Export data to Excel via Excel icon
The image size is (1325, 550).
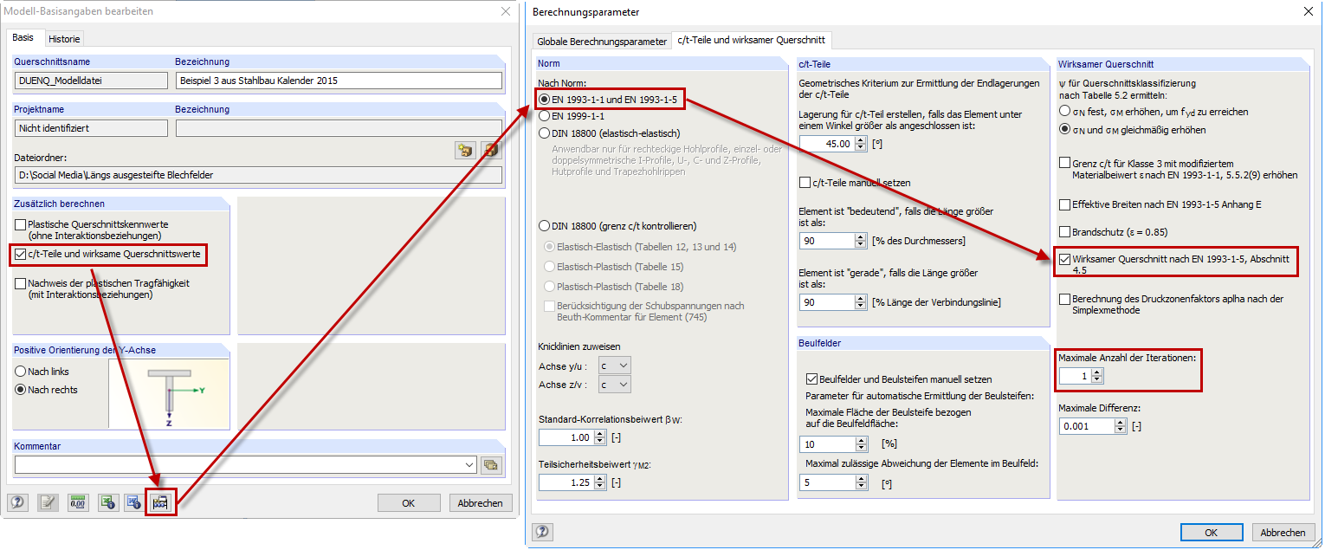coord(107,502)
